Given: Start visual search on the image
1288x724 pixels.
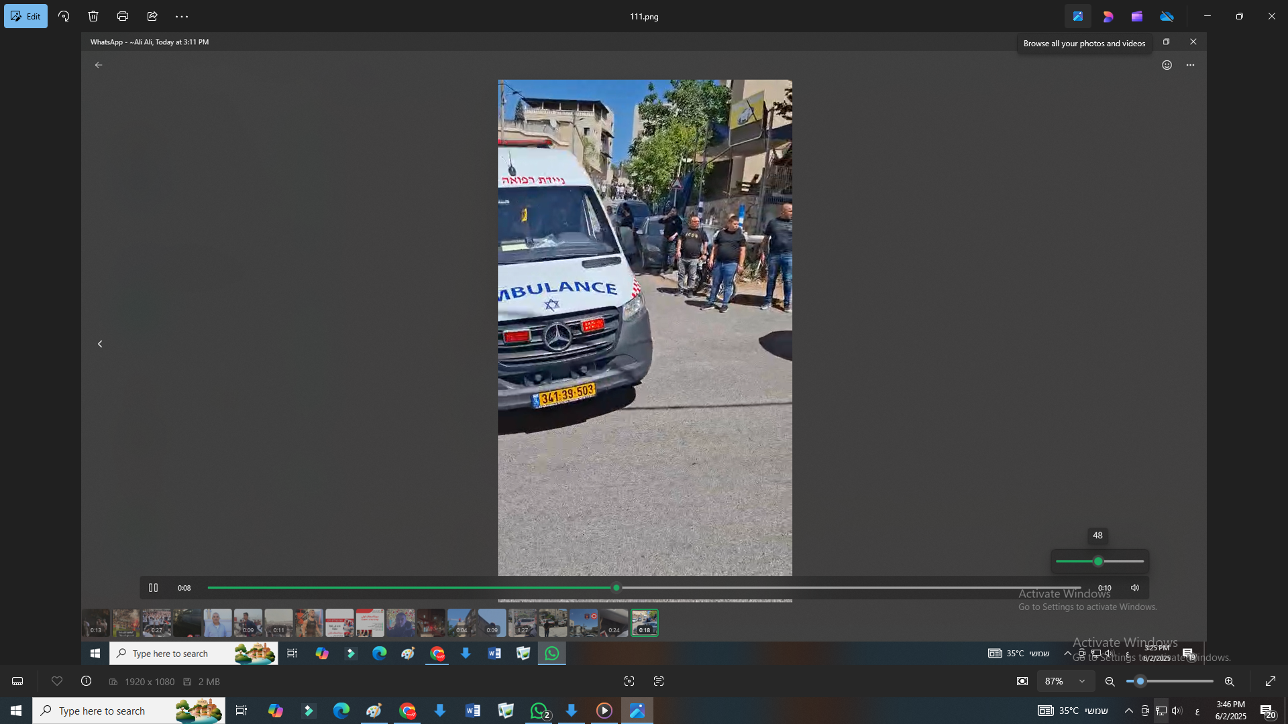Looking at the screenshot, I should click(629, 681).
